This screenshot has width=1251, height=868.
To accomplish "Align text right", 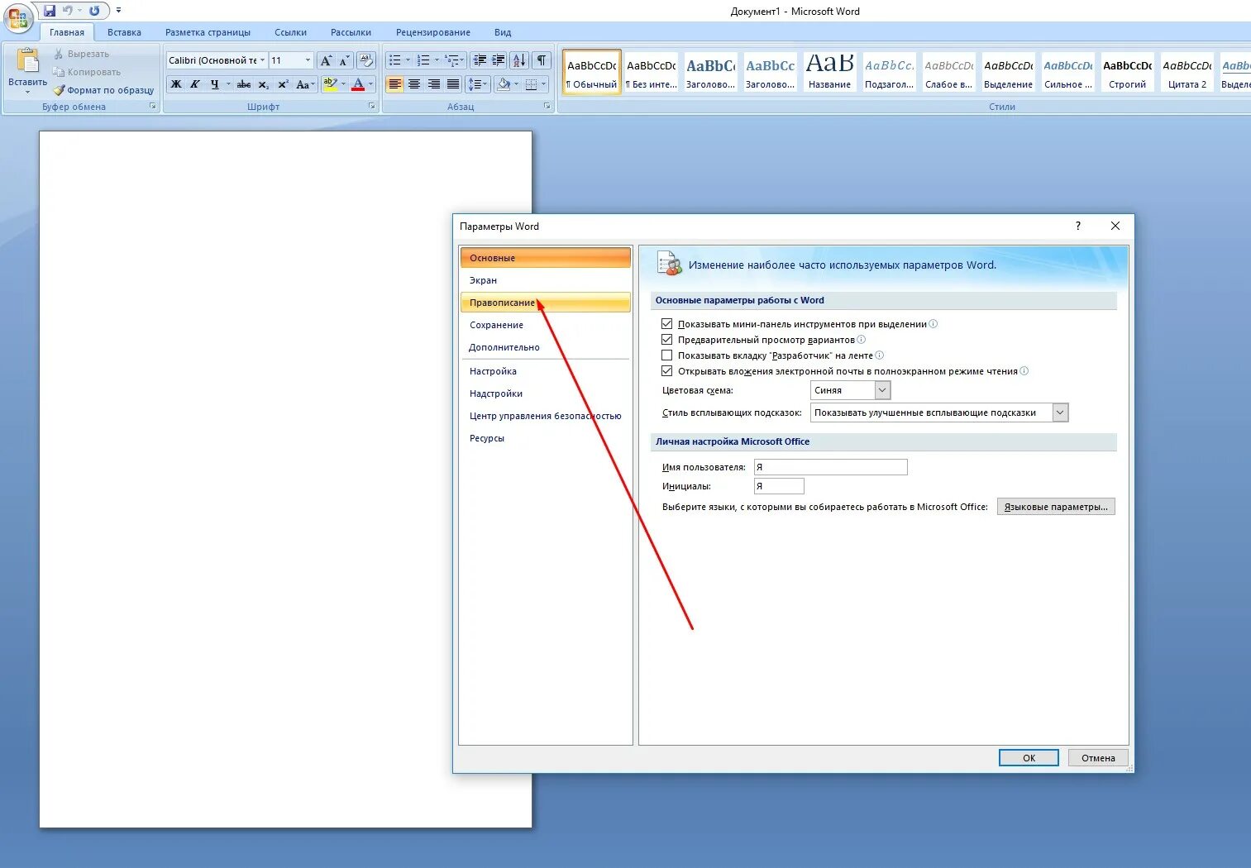I will click(434, 84).
